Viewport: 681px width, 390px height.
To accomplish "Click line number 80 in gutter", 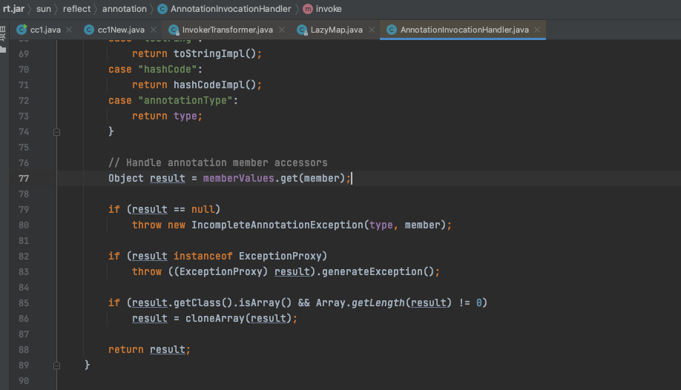I will (x=24, y=225).
